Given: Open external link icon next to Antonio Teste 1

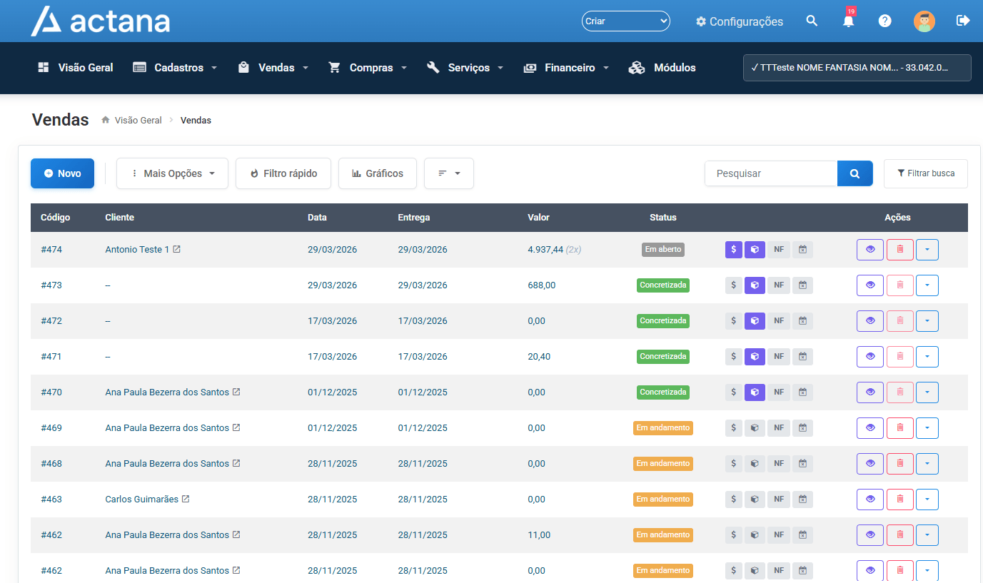Looking at the screenshot, I should tap(177, 250).
